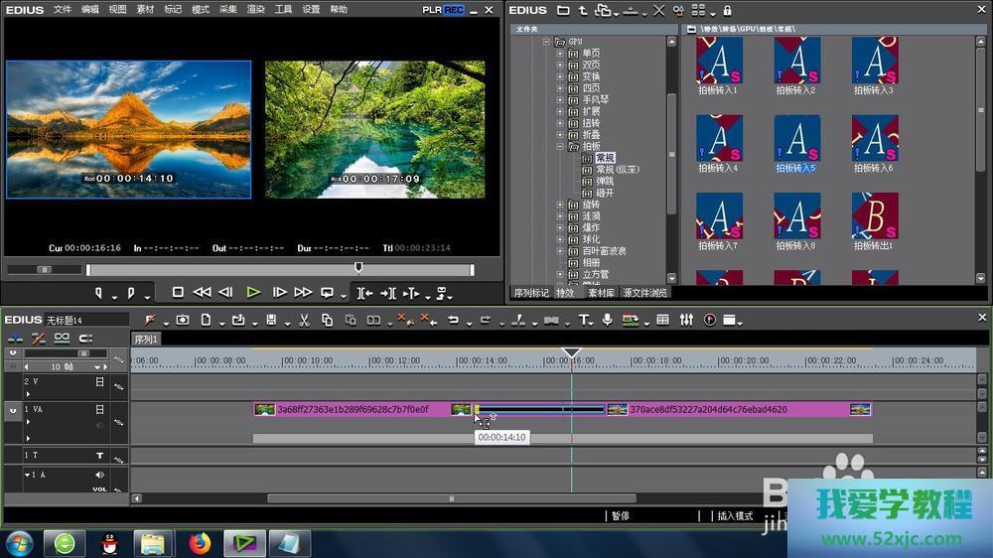Image resolution: width=993 pixels, height=558 pixels.
Task: Click the Stop button in player
Action: pyautogui.click(x=178, y=292)
